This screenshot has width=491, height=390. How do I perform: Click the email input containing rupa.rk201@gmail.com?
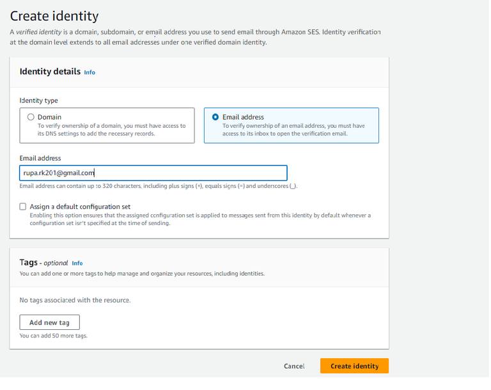click(x=153, y=173)
